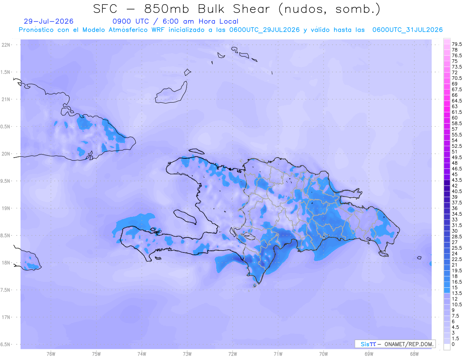Screen dimensions: 465x359
Task: Click the '54' color scale value
Action: pyautogui.click(x=455, y=140)
